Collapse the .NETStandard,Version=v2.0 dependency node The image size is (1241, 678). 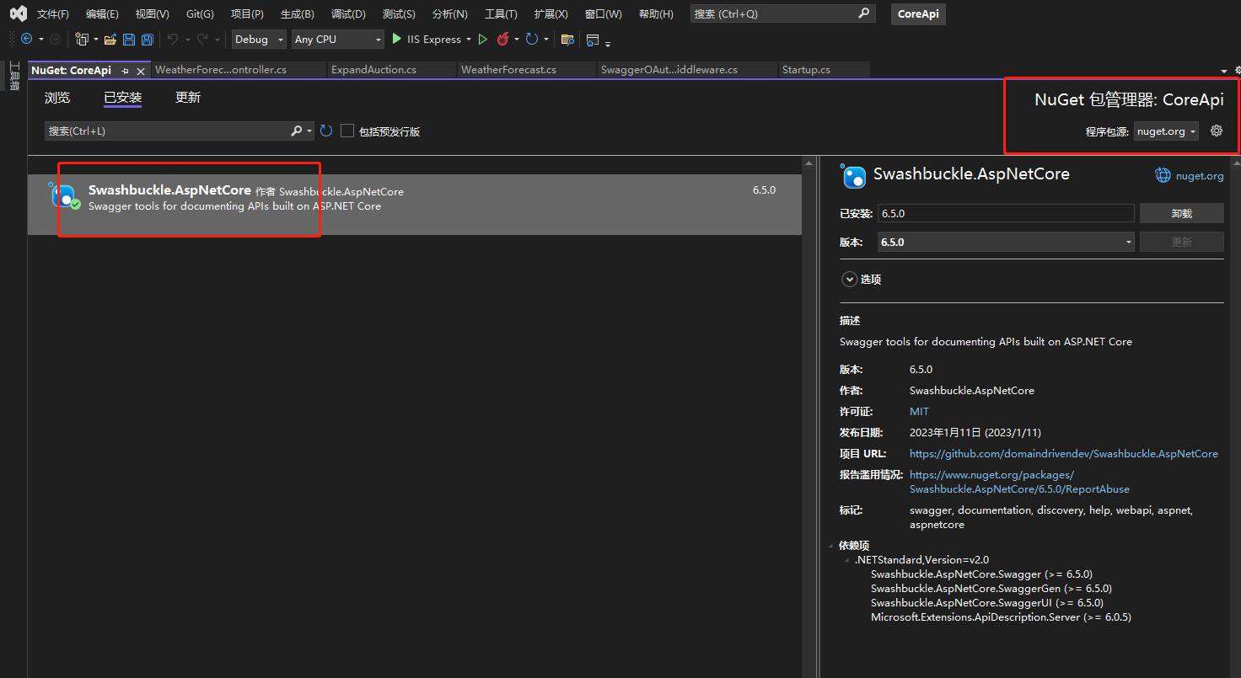tap(846, 560)
